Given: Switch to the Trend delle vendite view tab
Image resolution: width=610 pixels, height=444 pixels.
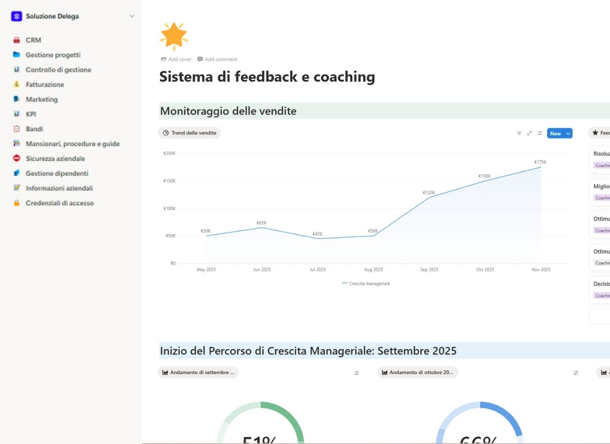Looking at the screenshot, I should click(189, 133).
